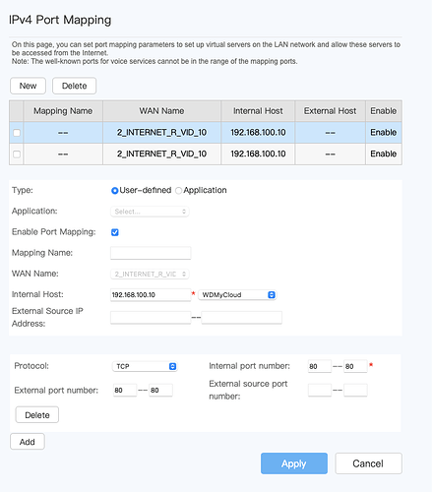Click 192.168.100.10 in the highlighted row

click(x=258, y=133)
